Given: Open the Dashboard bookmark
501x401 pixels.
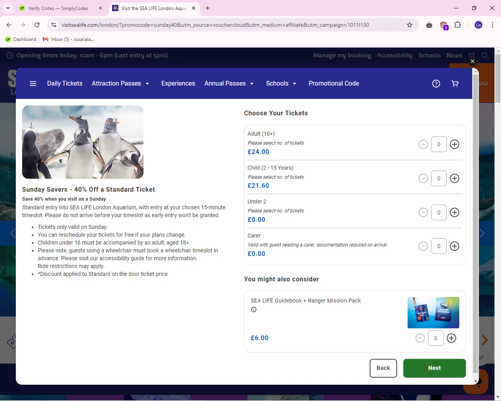Looking at the screenshot, I should pos(21,39).
